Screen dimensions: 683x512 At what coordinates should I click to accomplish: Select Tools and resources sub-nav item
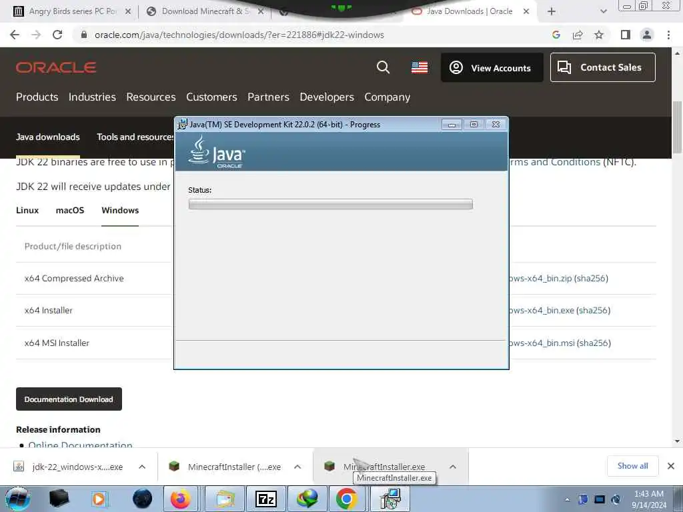pyautogui.click(x=135, y=137)
